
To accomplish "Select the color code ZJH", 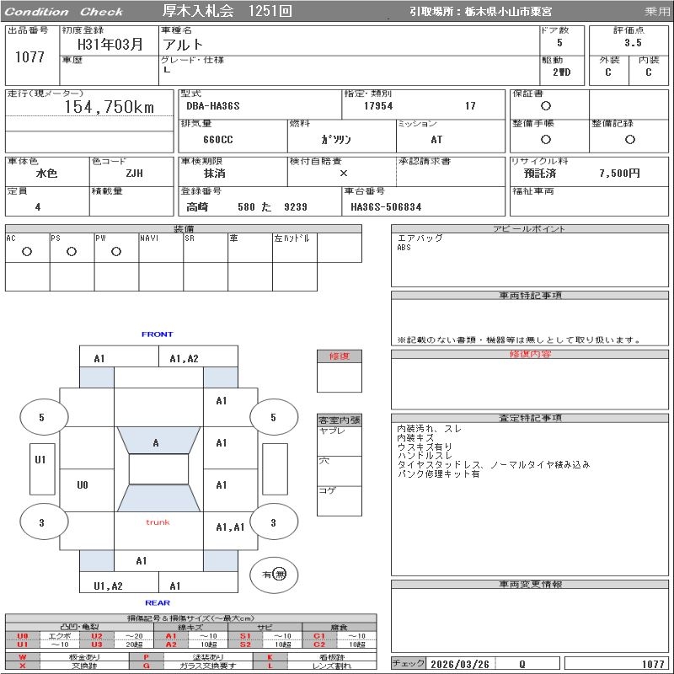I will 135,174.
